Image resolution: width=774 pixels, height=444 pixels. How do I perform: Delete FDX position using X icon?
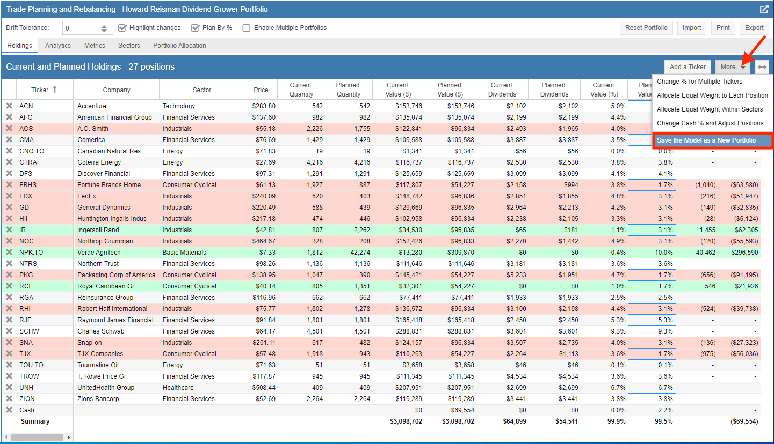(x=9, y=196)
